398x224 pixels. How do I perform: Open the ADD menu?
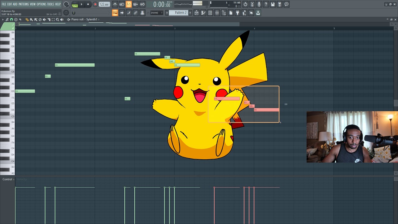pos(15,4)
